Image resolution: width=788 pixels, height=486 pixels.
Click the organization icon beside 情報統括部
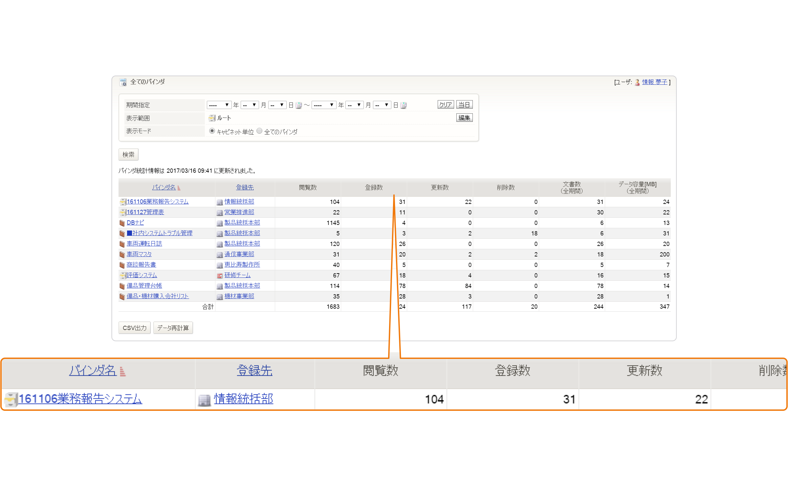coord(220,202)
